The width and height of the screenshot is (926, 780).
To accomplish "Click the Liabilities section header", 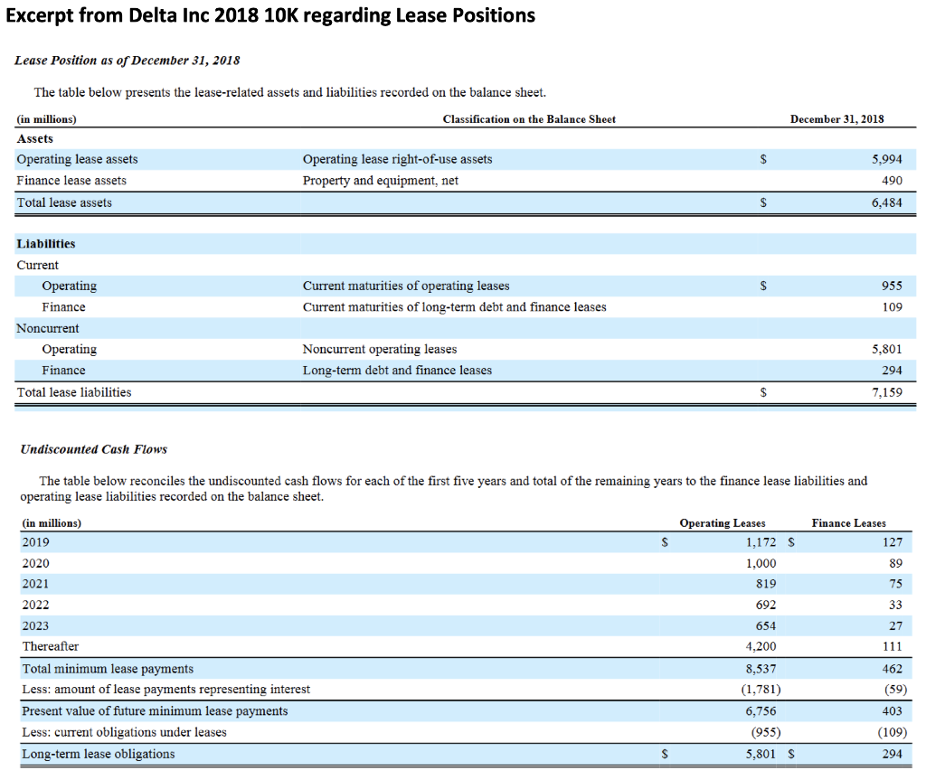I will click(43, 243).
